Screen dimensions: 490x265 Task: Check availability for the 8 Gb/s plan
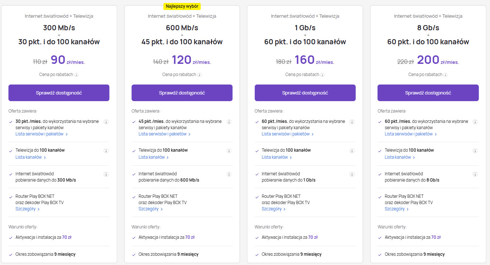coord(428,93)
